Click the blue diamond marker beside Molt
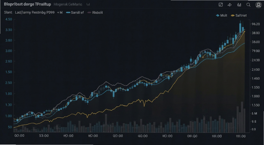 point(217,15)
